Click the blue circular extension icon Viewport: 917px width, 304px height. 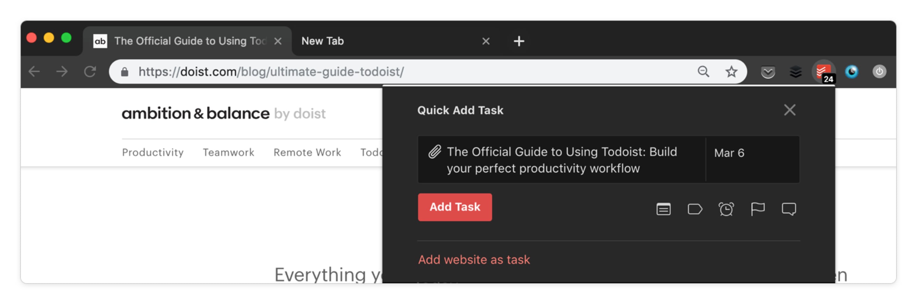point(852,72)
